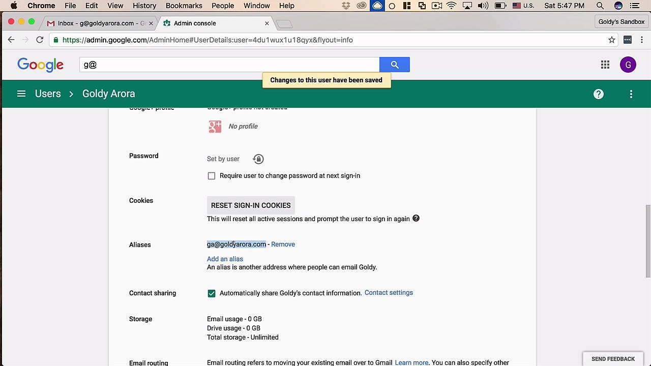The width and height of the screenshot is (651, 366).
Task: Click Email usage - 0 GB text
Action: click(x=234, y=319)
